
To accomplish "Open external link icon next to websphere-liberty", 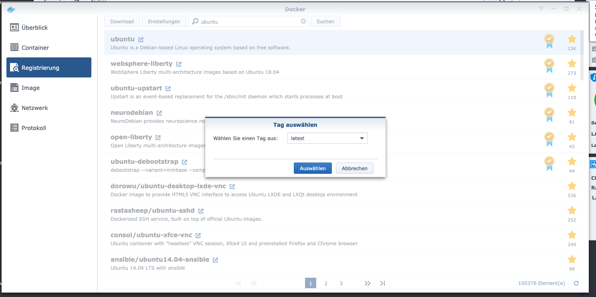I will [x=179, y=64].
